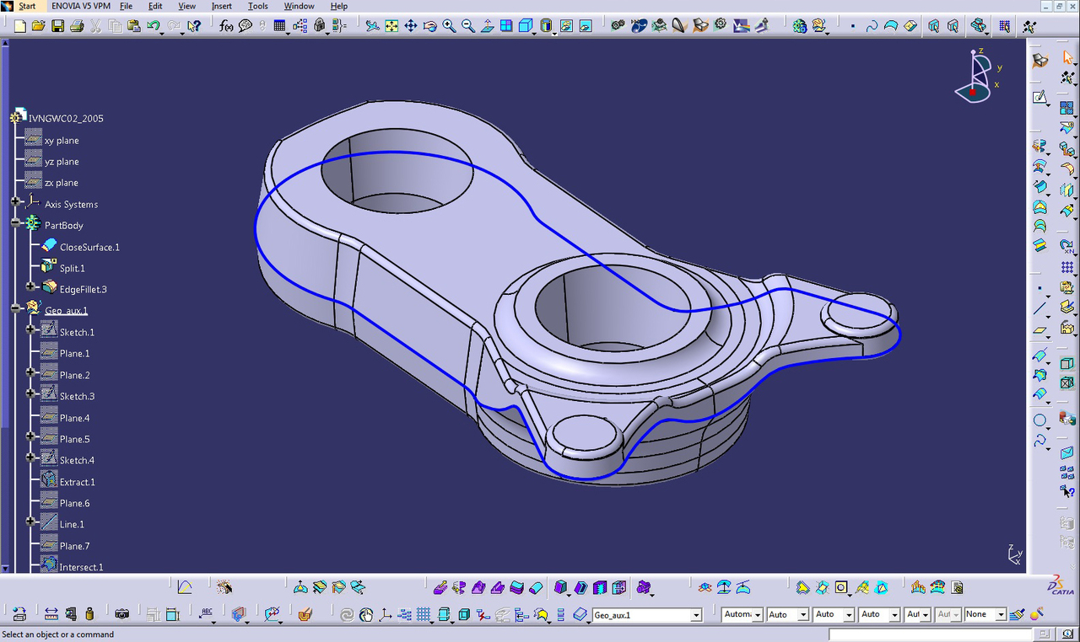Open a file with the Open icon
The width and height of the screenshot is (1080, 642).
38,26
